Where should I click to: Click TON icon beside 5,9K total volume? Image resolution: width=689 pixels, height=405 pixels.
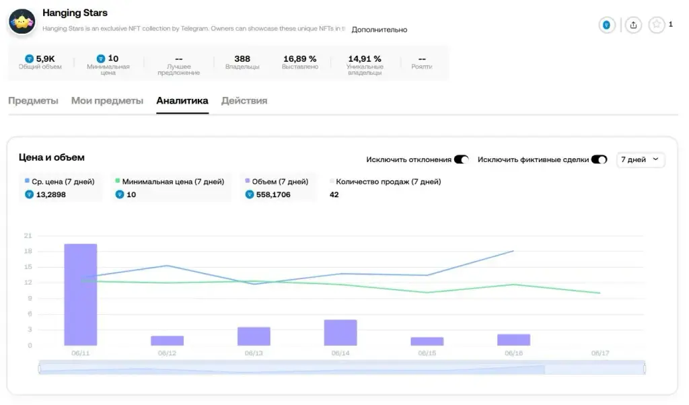pos(29,59)
